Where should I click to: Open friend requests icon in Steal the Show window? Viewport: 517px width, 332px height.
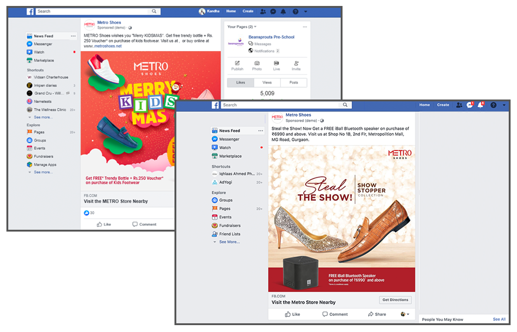(x=459, y=105)
